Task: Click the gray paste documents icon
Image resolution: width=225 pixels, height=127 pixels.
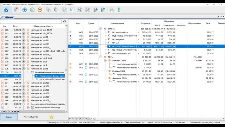Action: tap(56, 10)
